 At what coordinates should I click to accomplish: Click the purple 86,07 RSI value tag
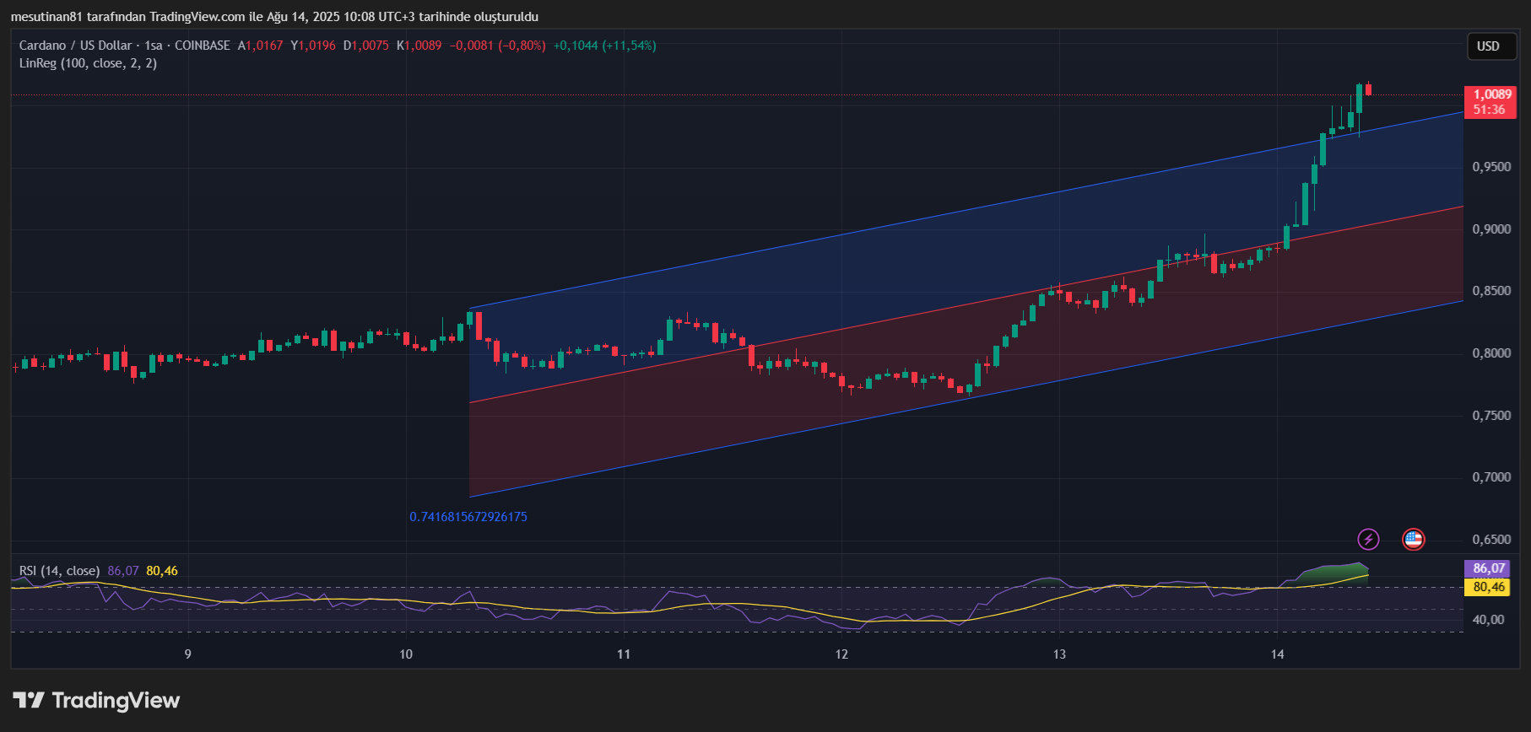pyautogui.click(x=1489, y=568)
